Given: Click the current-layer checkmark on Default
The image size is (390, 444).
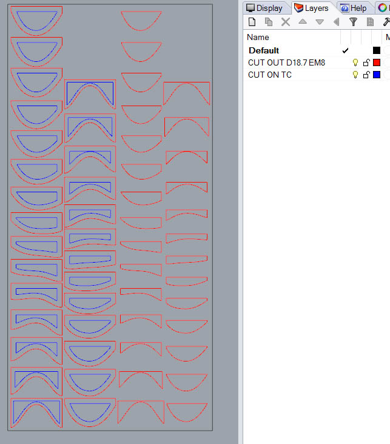Looking at the screenshot, I should tap(345, 50).
